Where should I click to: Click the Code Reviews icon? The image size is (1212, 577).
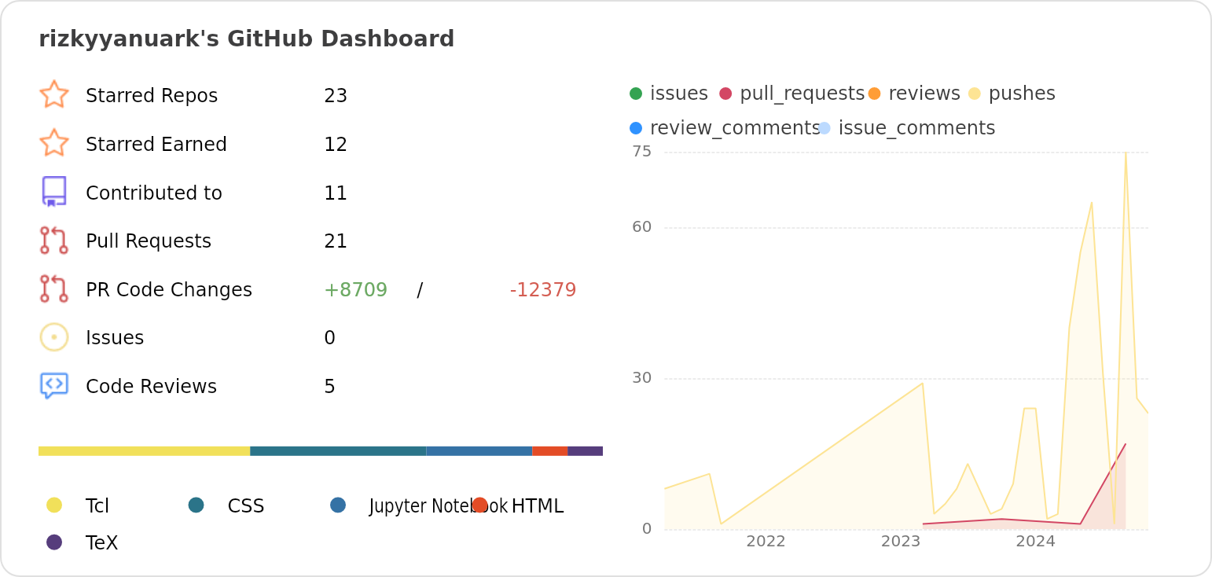(54, 386)
